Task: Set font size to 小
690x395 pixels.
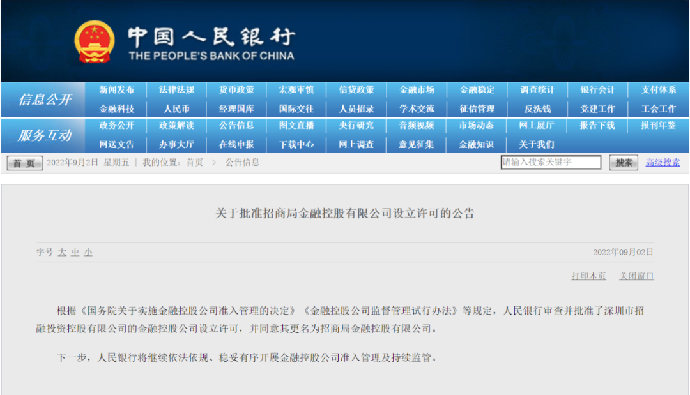Action: 88,252
